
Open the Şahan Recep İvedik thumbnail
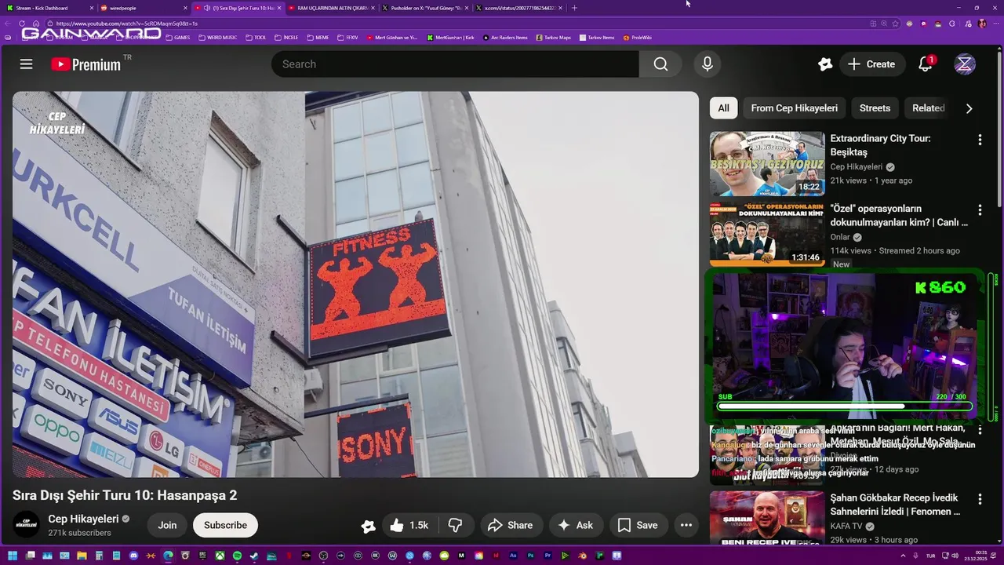coord(767,518)
